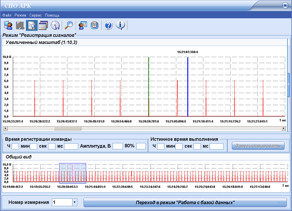The image size is (292, 211).
Task: Open the Сервис menu
Action: [35, 15]
